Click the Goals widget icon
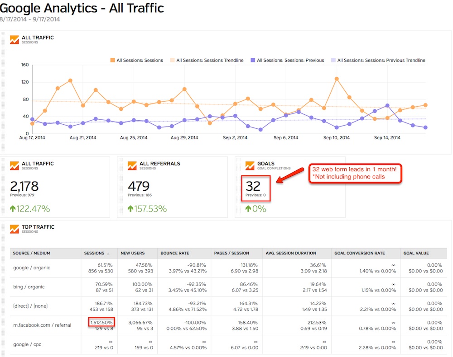This screenshot has width=453, height=357. click(x=250, y=166)
